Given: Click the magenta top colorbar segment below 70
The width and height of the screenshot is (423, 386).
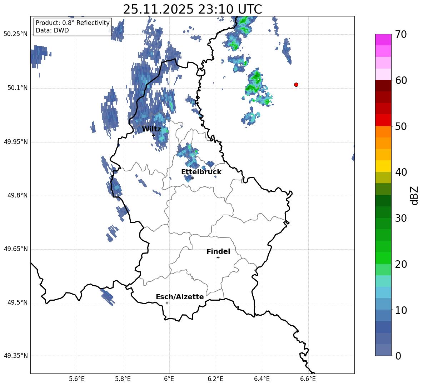Looking at the screenshot, I should tap(383, 40).
